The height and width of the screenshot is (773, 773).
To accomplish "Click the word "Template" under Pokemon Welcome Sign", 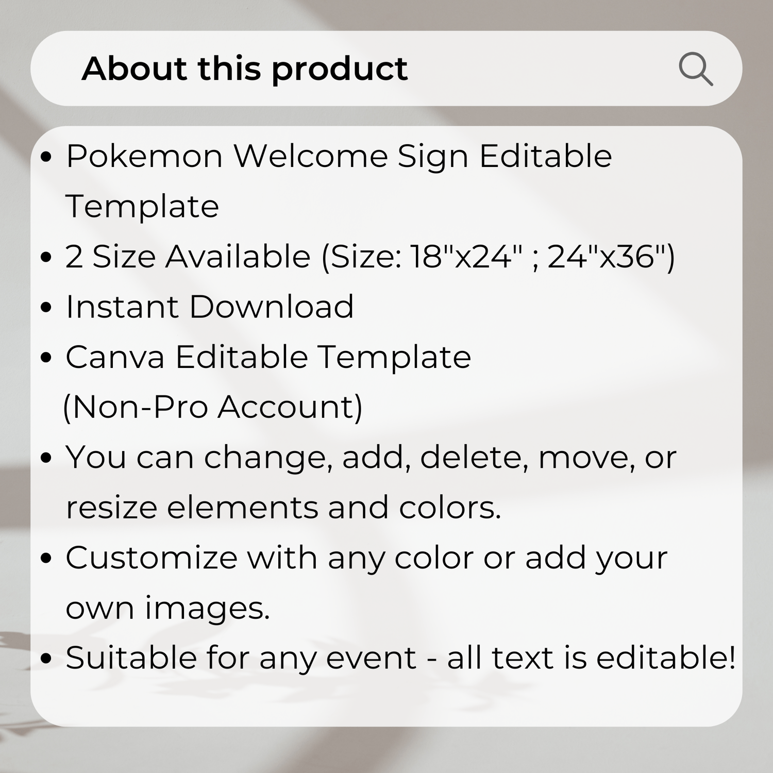I will click(142, 207).
